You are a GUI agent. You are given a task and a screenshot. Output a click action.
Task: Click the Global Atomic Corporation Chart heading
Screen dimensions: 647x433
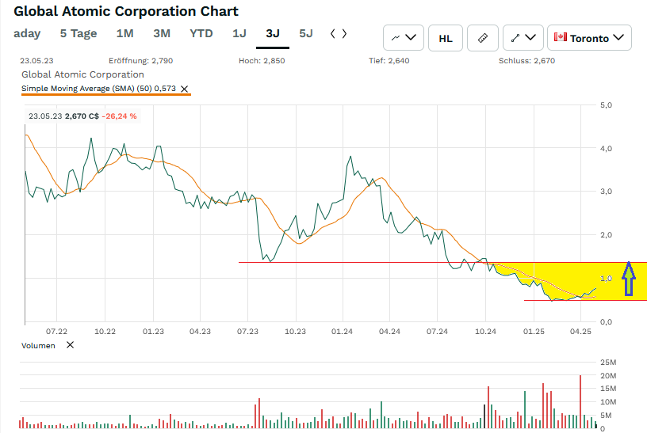pos(126,11)
